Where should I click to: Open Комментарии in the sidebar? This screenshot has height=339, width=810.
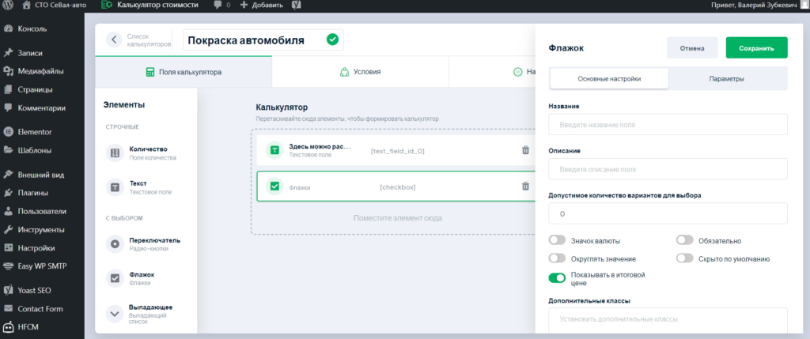tap(42, 107)
